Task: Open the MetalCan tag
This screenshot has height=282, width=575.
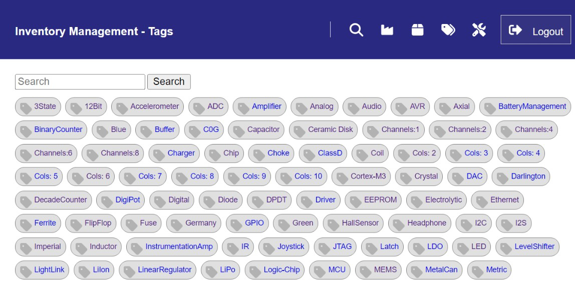Action: point(434,270)
